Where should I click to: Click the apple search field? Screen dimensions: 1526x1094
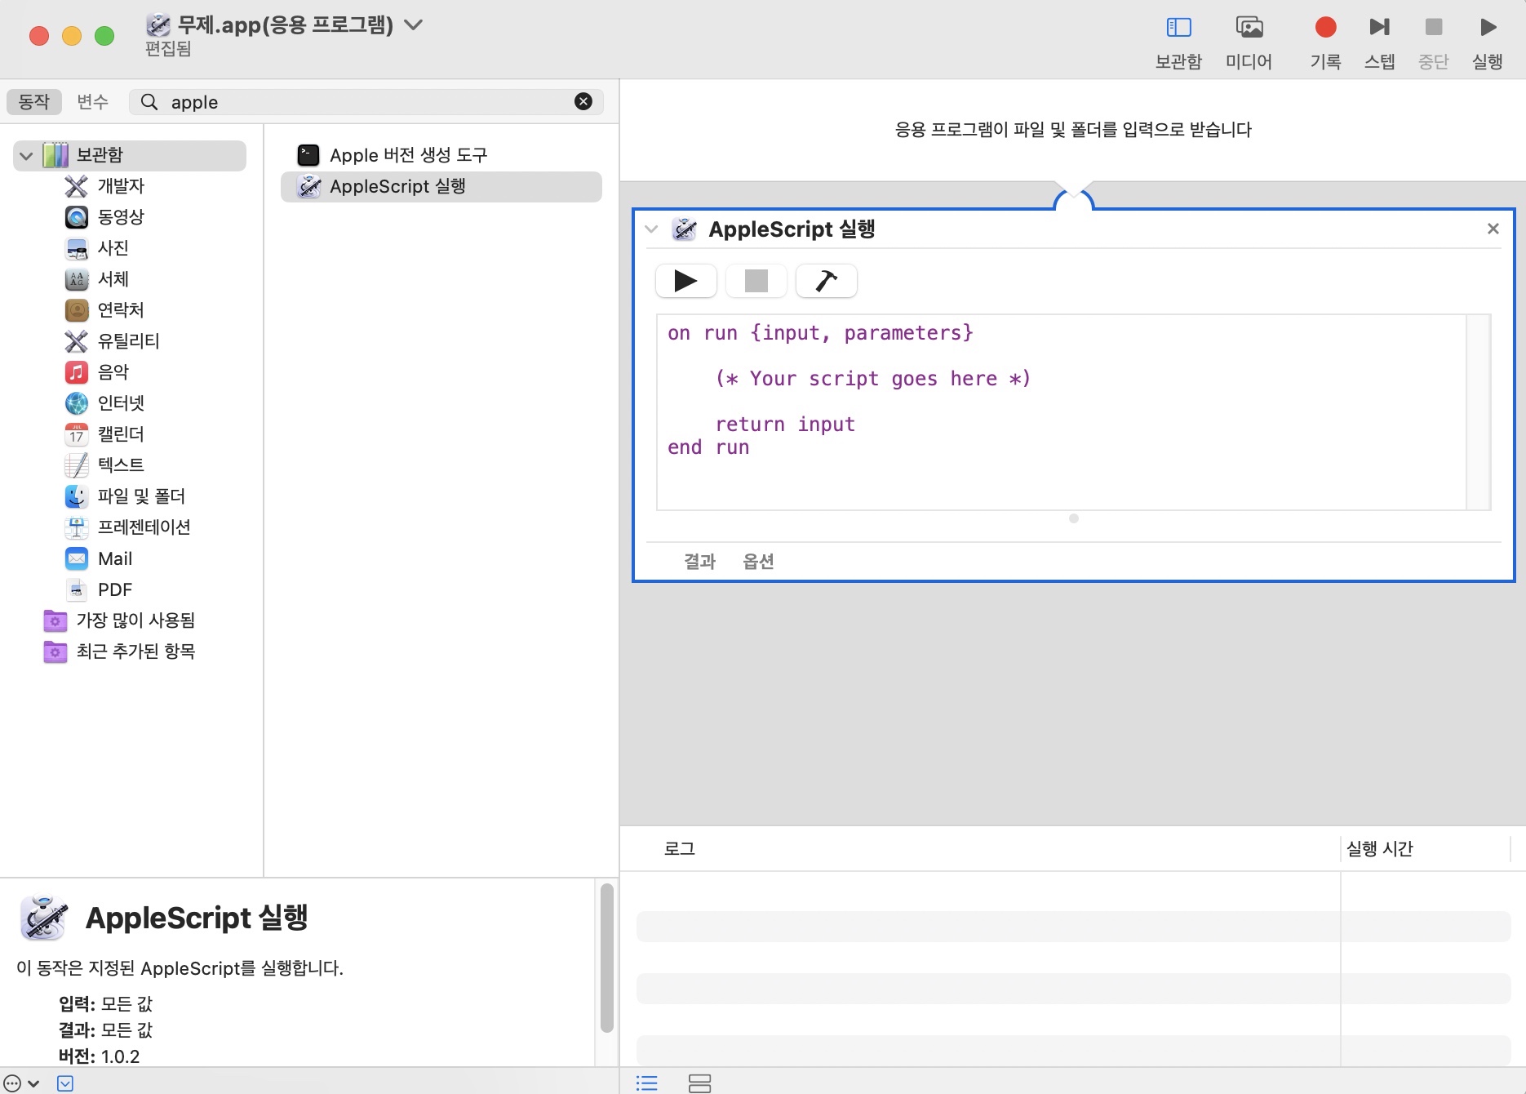(x=367, y=102)
